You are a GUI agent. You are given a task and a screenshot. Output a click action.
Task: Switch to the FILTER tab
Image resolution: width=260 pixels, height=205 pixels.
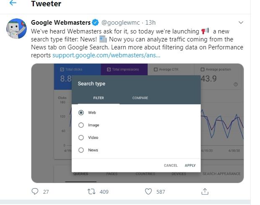click(x=98, y=98)
